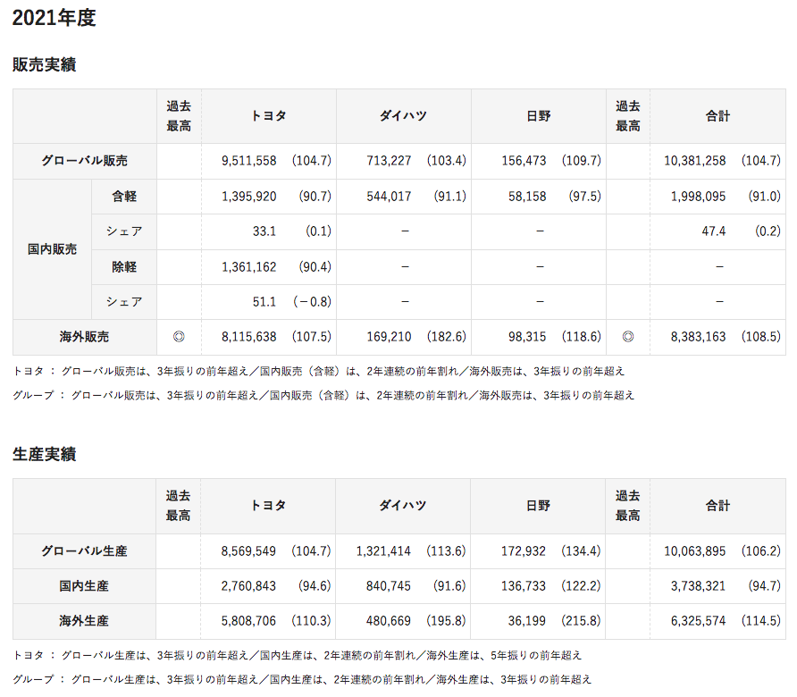Select Hino global production 172,932
Image resolution: width=797 pixels, height=697 pixels.
(x=524, y=551)
